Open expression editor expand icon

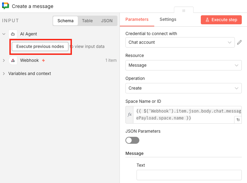238,120
